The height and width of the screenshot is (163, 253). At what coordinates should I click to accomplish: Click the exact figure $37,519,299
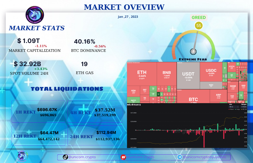pos(105,115)
